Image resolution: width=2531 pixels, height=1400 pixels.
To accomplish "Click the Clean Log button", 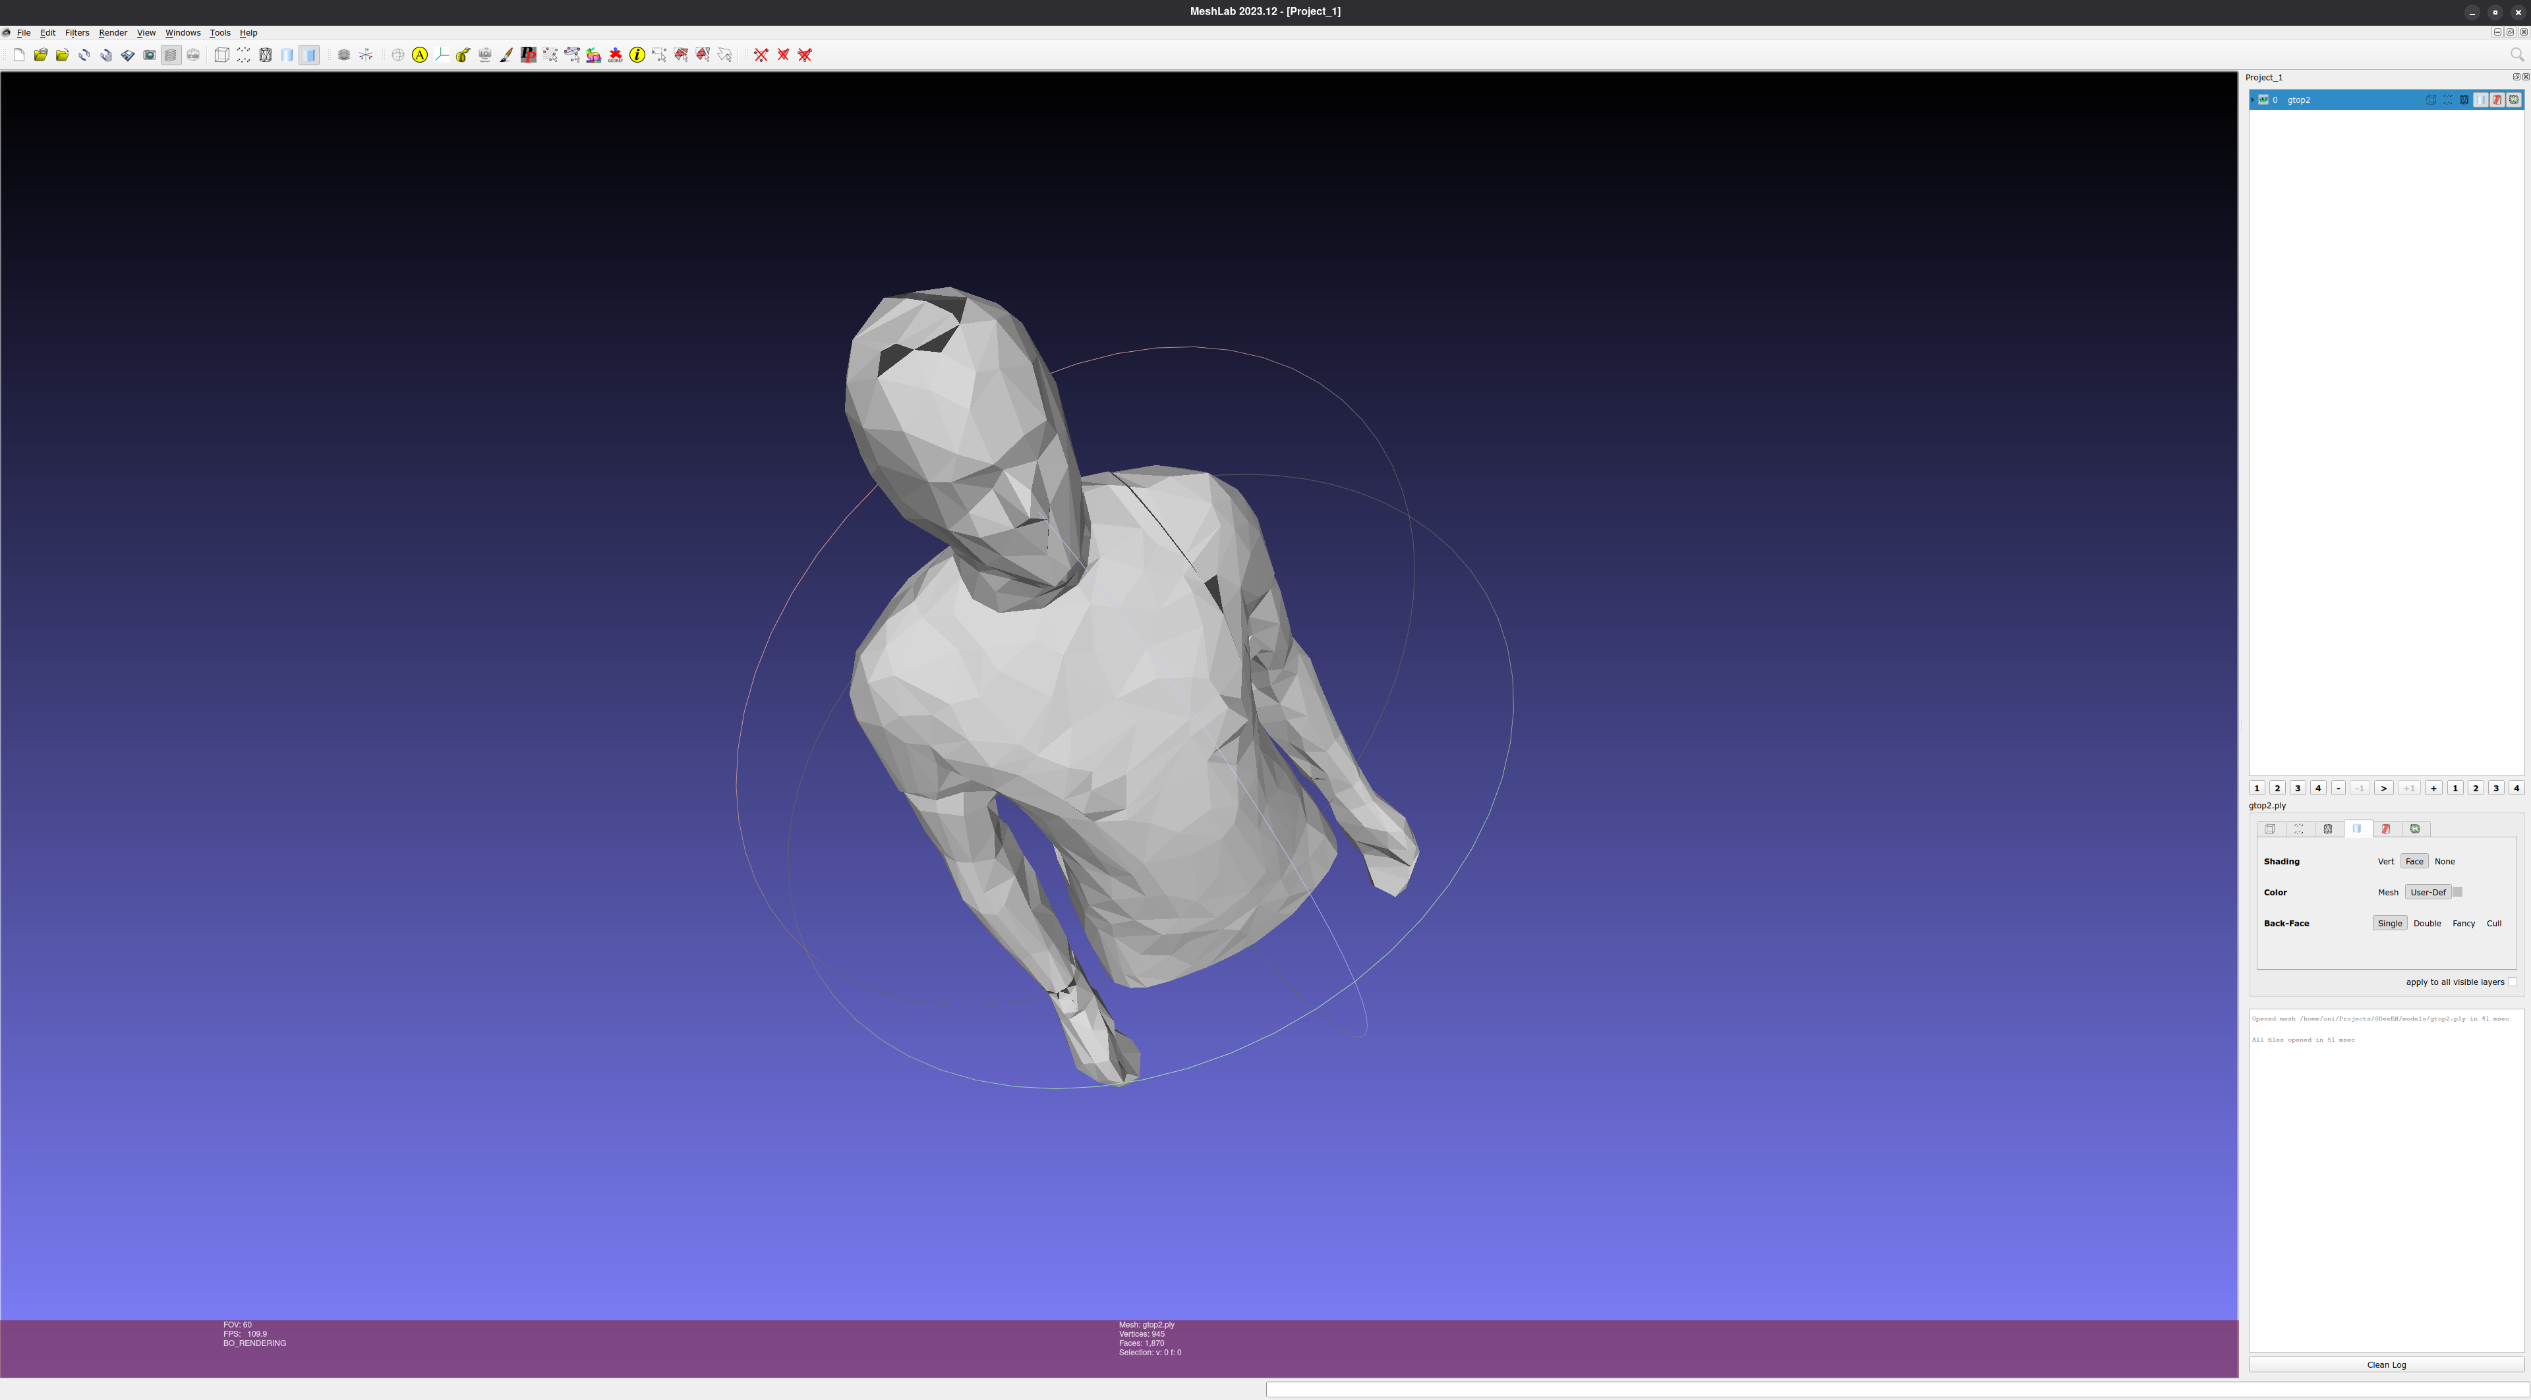I will point(2385,1364).
